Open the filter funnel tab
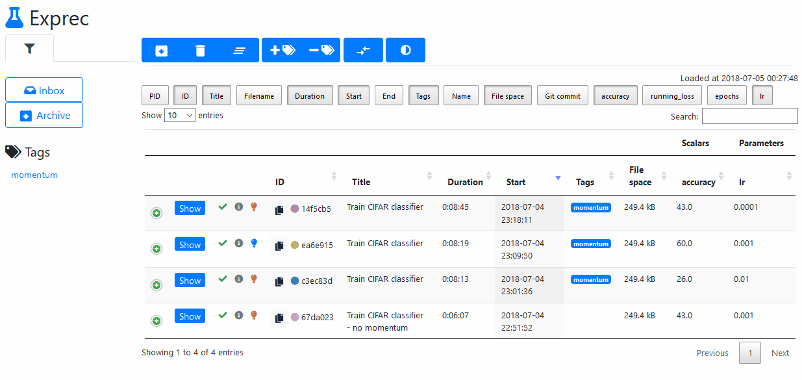 tap(29, 49)
